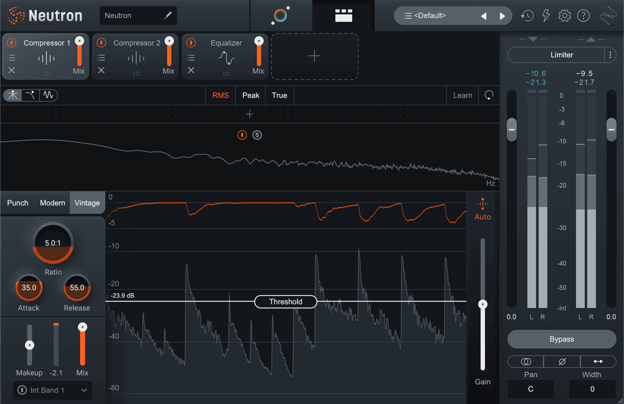Open the Limiter options three-dot menu

610,55
